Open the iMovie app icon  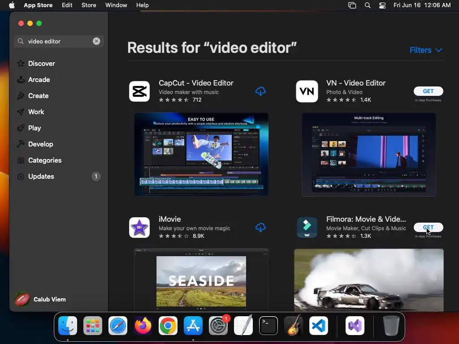click(x=139, y=227)
